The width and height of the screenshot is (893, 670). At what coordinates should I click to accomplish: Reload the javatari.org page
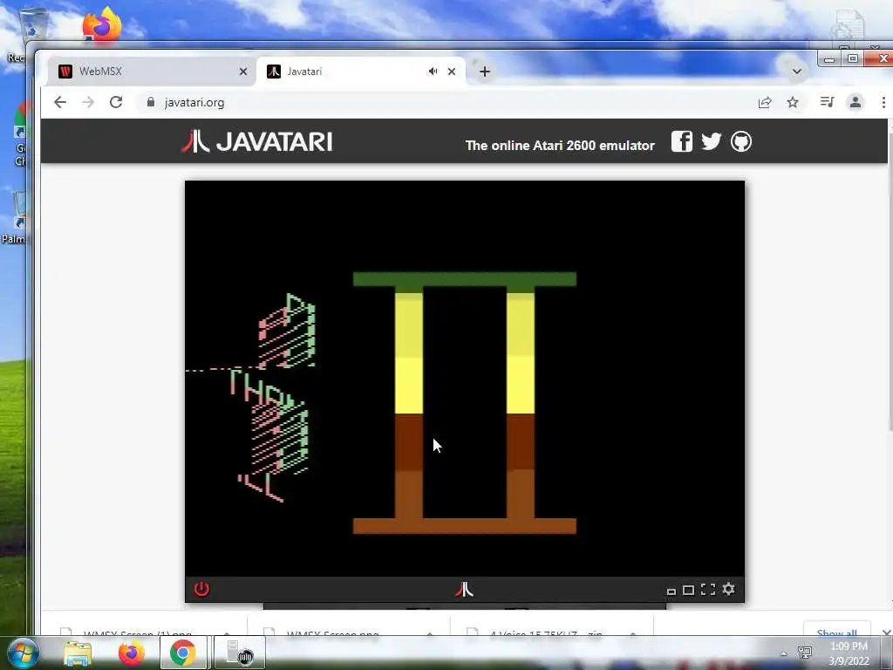pyautogui.click(x=116, y=102)
